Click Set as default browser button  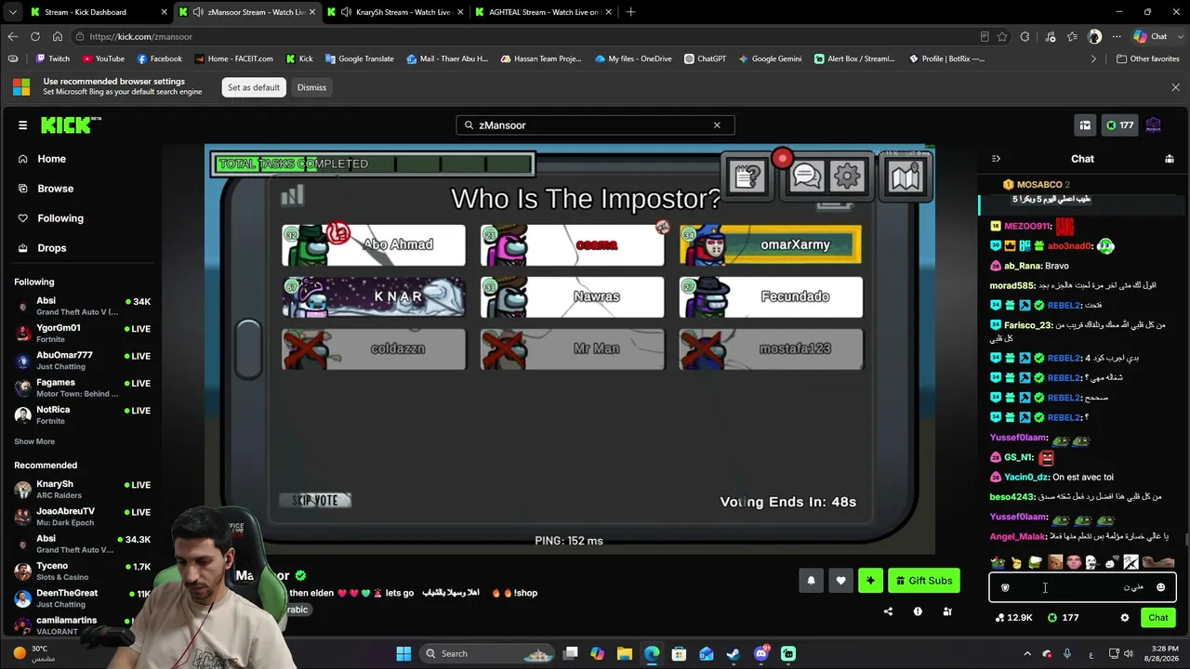[254, 87]
